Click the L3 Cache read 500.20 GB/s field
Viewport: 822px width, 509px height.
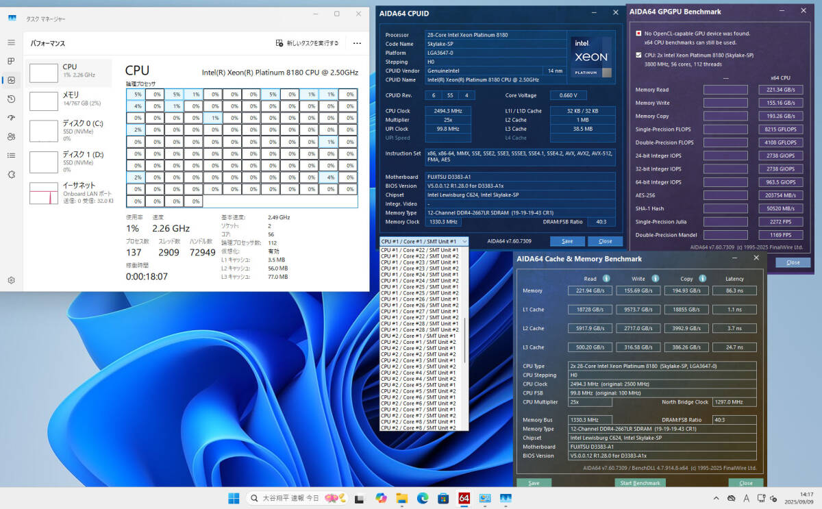coord(590,347)
